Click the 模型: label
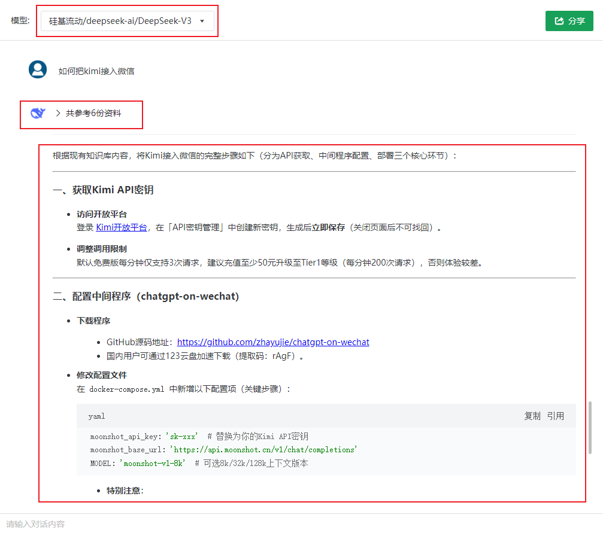The image size is (603, 536). click(20, 20)
